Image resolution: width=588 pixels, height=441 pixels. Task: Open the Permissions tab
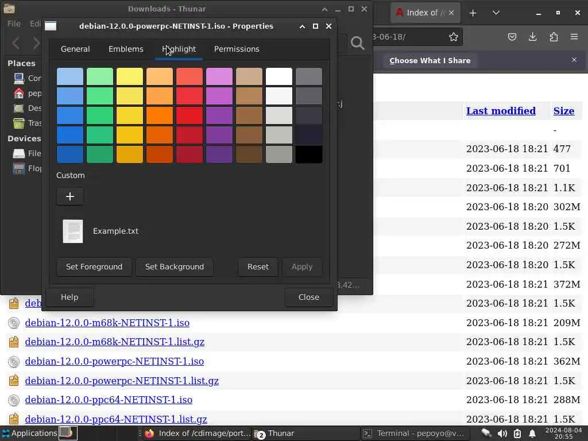click(237, 49)
